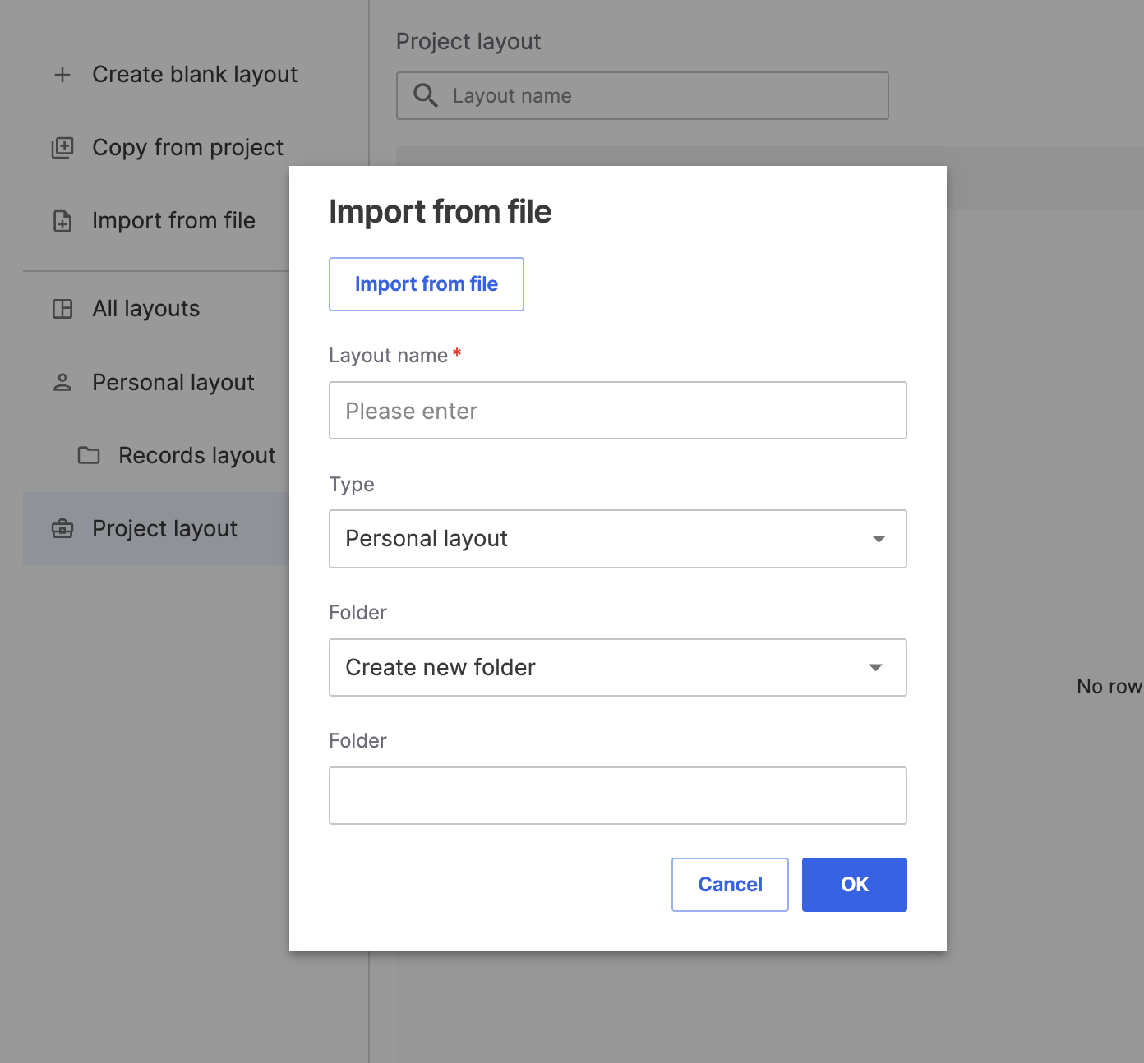Click the empty Folder name text field

point(617,795)
